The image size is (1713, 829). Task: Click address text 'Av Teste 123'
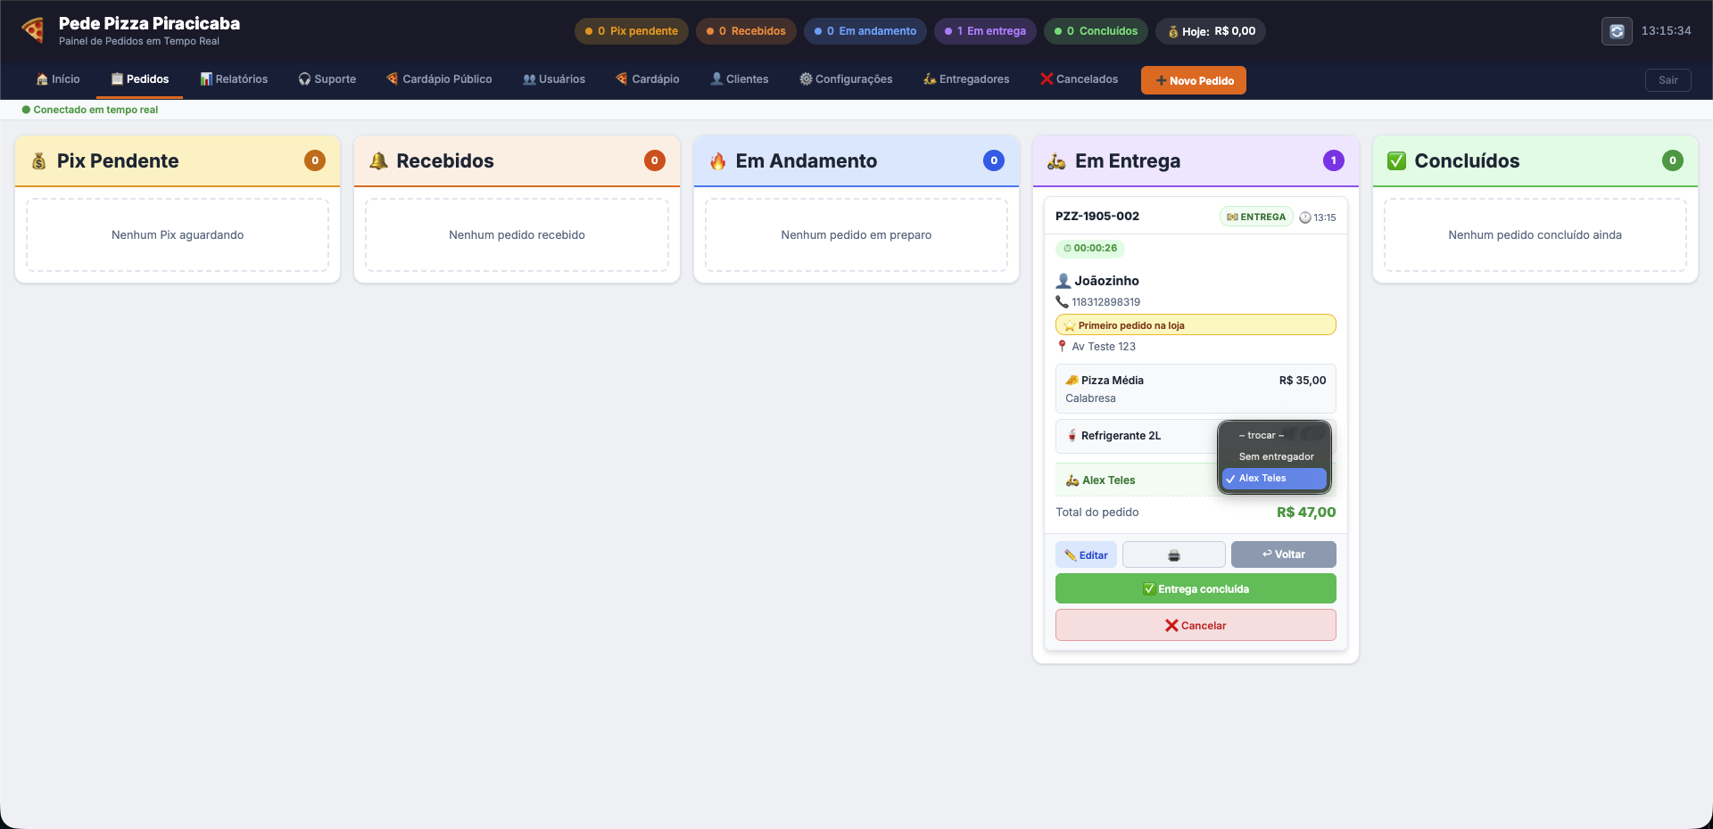tap(1104, 347)
